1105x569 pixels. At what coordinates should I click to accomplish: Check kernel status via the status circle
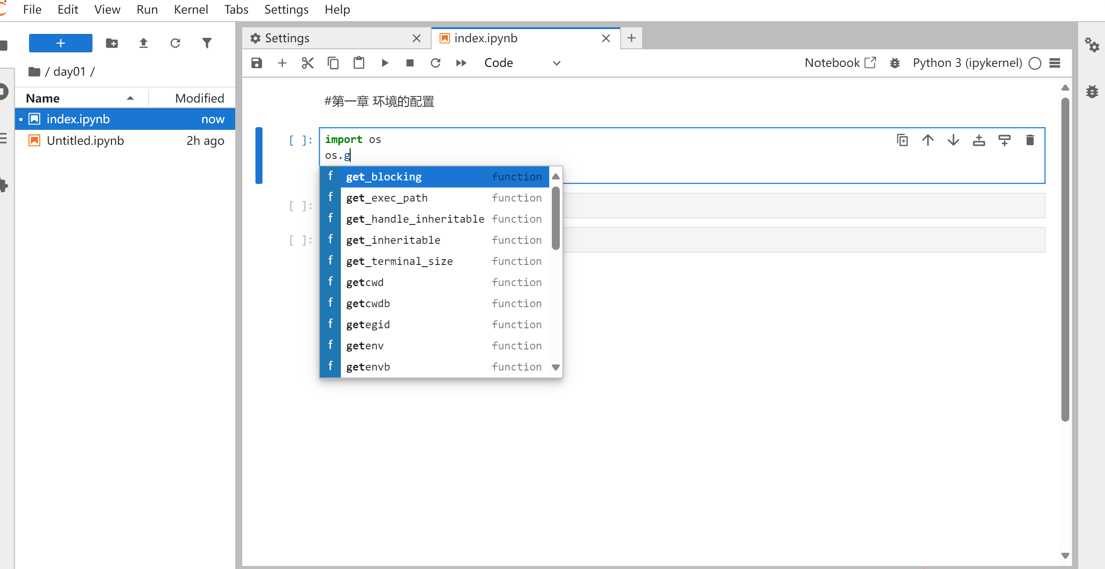1035,63
